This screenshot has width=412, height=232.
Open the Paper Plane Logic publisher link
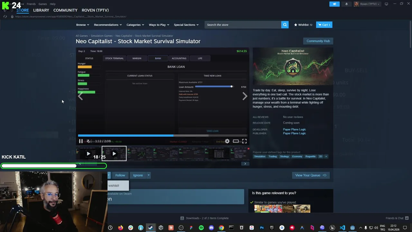[294, 133]
